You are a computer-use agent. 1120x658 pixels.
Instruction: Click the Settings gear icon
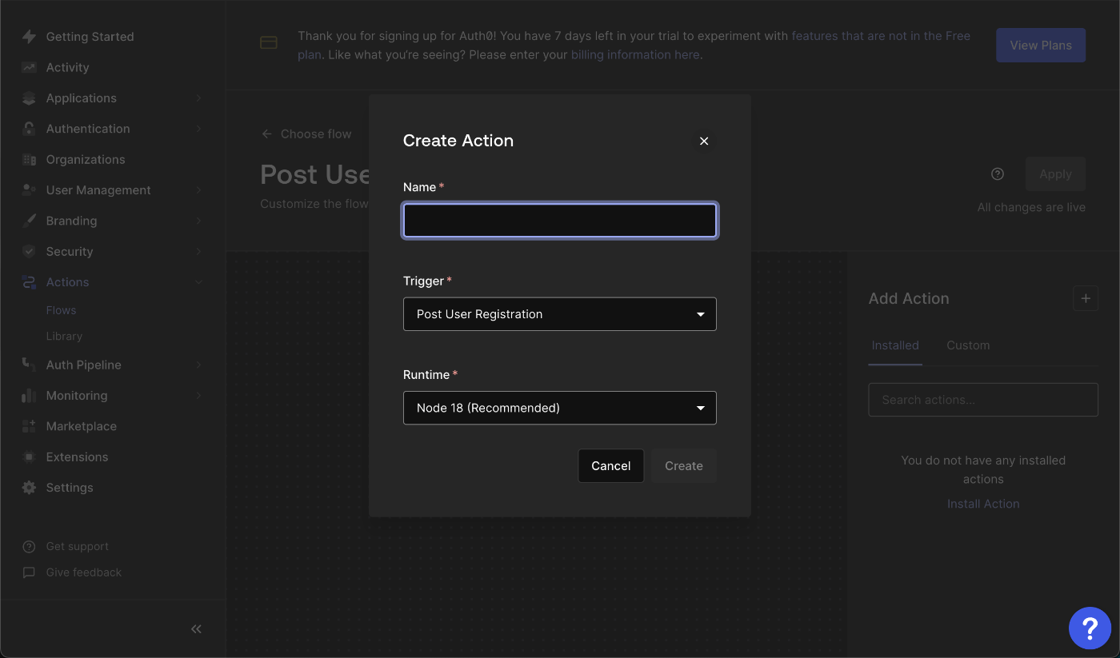tap(29, 488)
